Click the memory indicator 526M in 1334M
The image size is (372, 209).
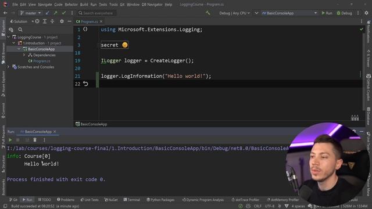tap(355, 206)
